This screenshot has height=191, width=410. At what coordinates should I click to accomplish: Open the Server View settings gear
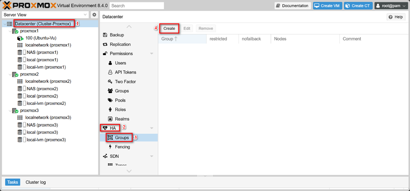(94, 15)
